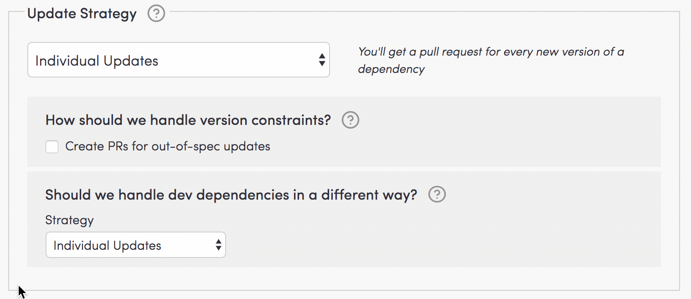This screenshot has height=299, width=691.
Task: Click help icon next to dev dependencies question
Action: click(x=437, y=195)
